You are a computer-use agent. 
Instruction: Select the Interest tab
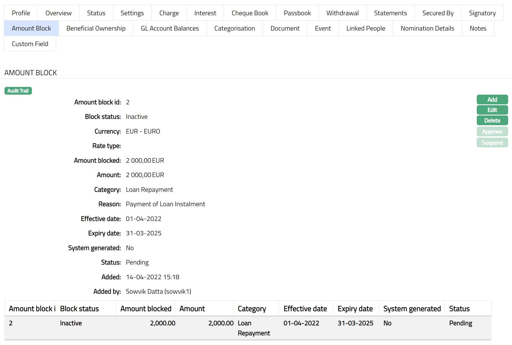pos(205,13)
